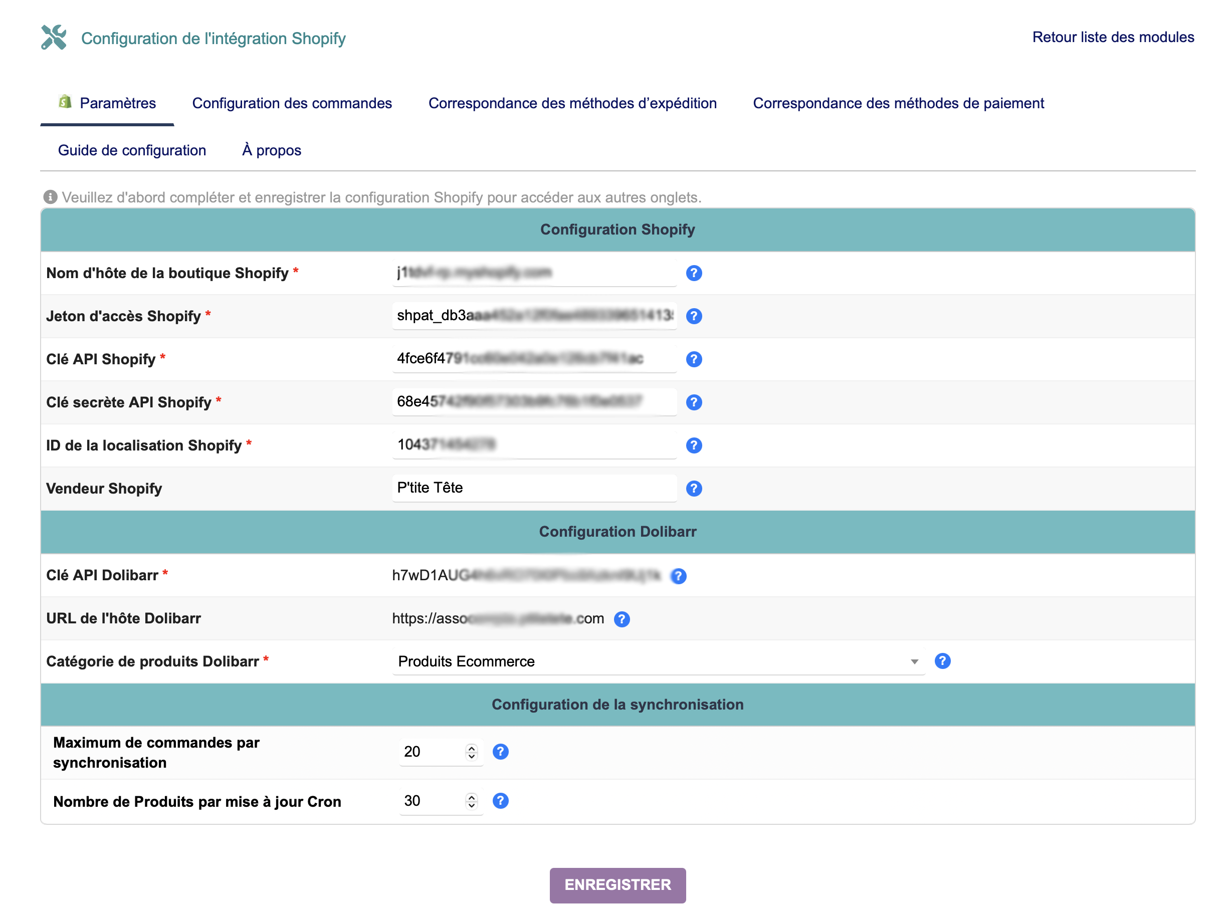Viewport: 1229px width, 916px height.
Task: Click the Nombre de Produits Cron number field
Action: point(441,801)
